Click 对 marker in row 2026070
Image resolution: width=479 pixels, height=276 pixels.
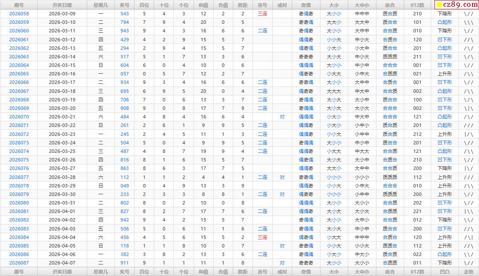click(x=282, y=117)
